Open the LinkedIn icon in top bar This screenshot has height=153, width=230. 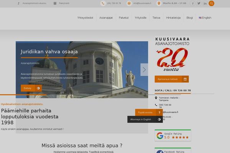pos(205,3)
